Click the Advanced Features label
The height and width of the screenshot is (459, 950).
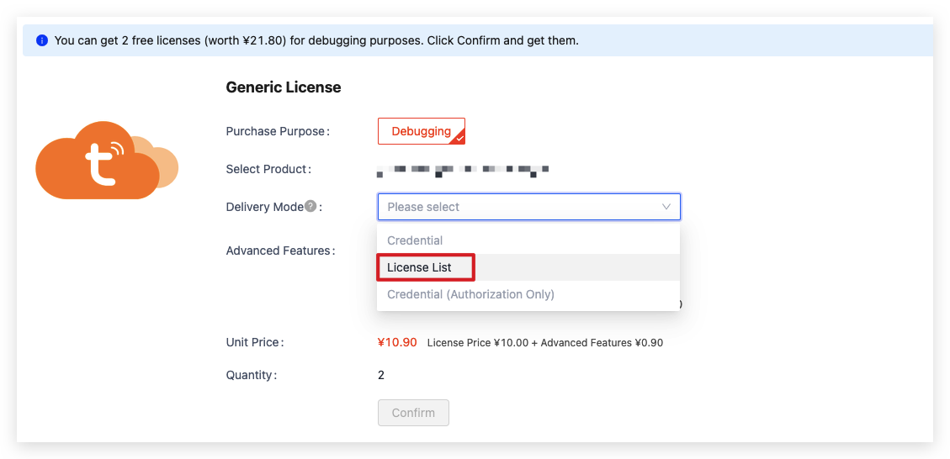pyautogui.click(x=279, y=251)
